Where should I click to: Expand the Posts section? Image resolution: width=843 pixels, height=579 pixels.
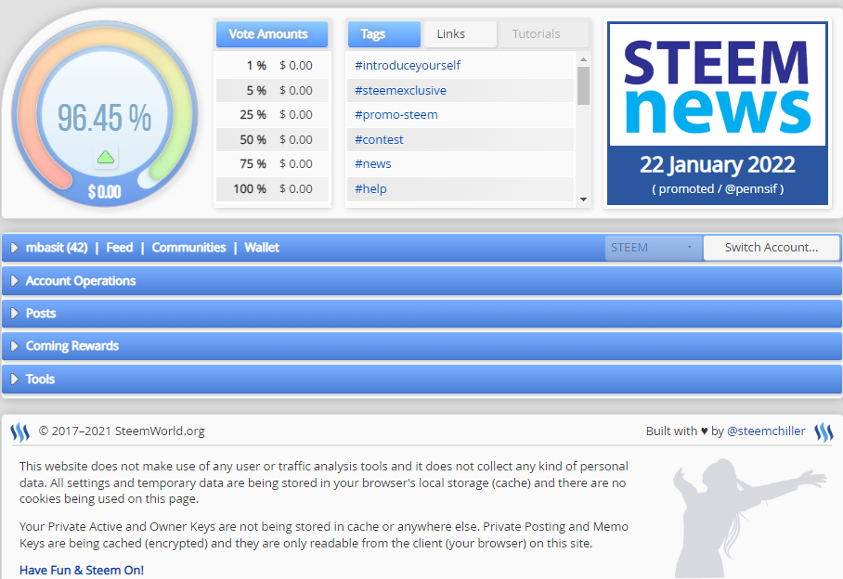pyautogui.click(x=421, y=314)
